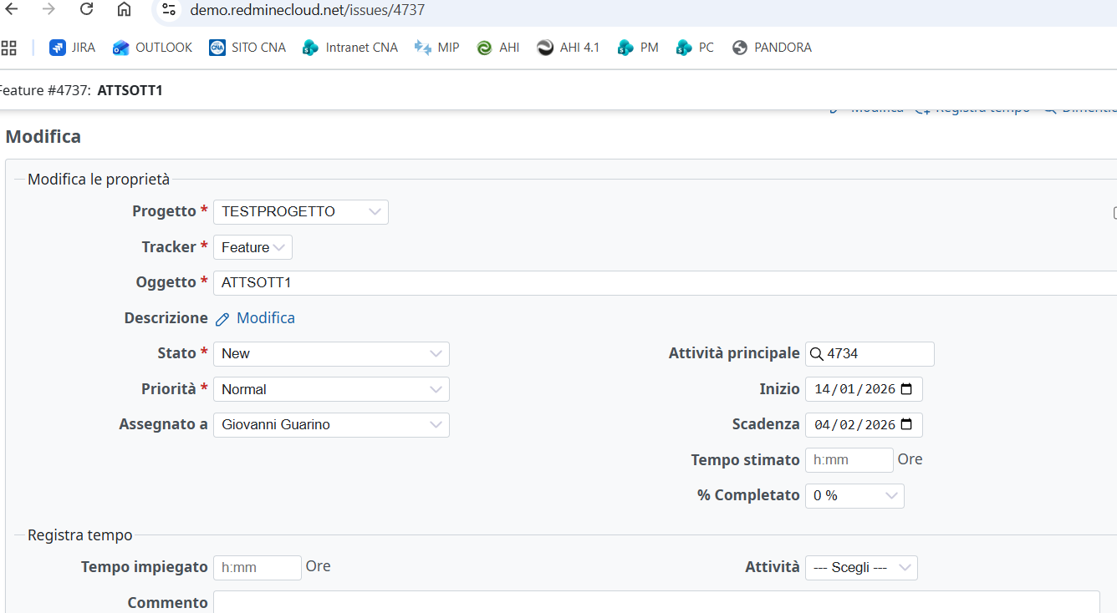
Task: Click the SITO CNA bookmark
Action: coord(247,48)
